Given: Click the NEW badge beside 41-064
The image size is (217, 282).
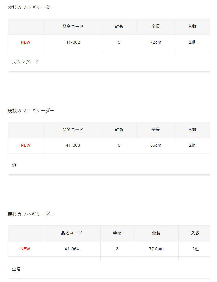Looking at the screenshot, I should (x=25, y=249).
